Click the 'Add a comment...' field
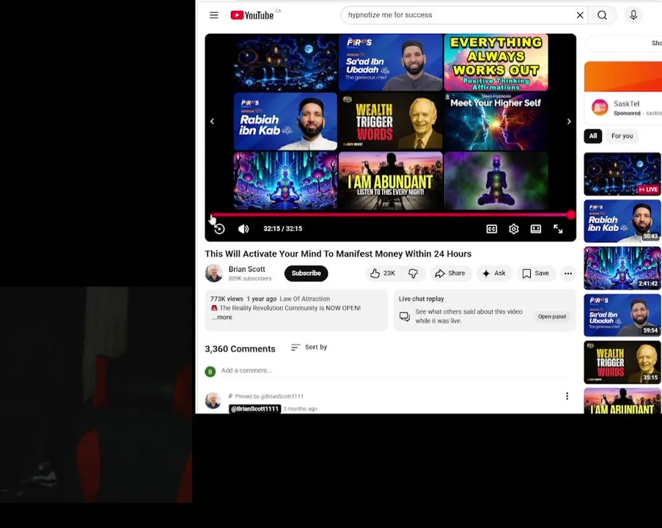Image resolution: width=662 pixels, height=528 pixels. (395, 370)
